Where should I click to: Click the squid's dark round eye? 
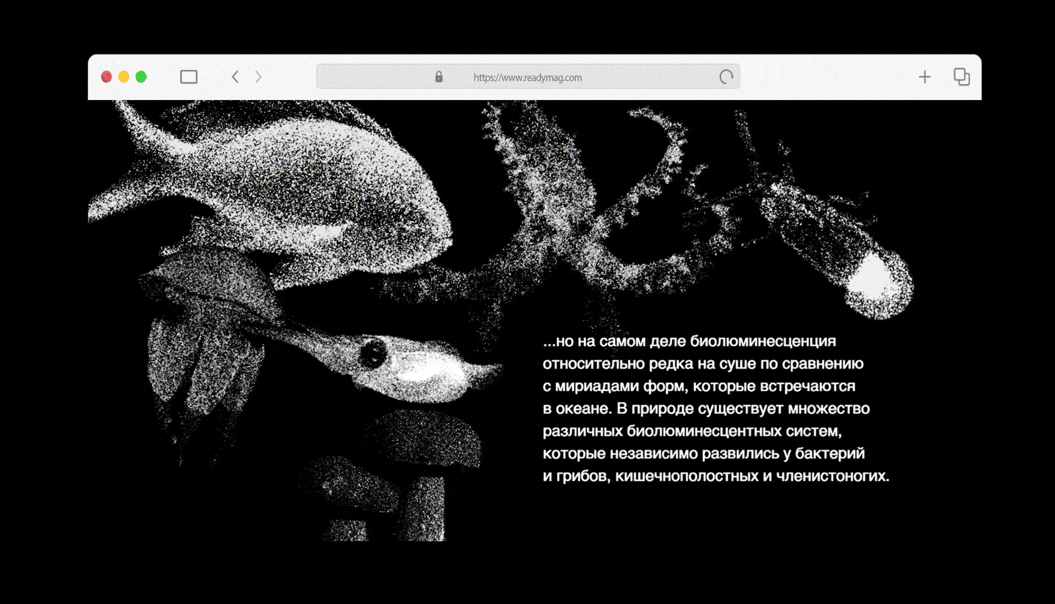pos(373,353)
